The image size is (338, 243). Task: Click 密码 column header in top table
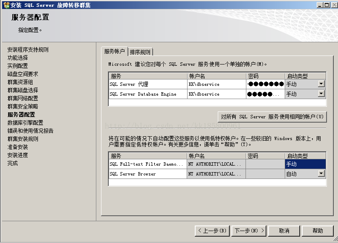coord(266,76)
